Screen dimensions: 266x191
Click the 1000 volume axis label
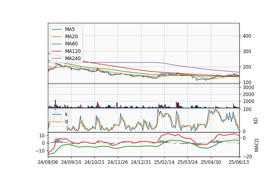click(x=248, y=102)
